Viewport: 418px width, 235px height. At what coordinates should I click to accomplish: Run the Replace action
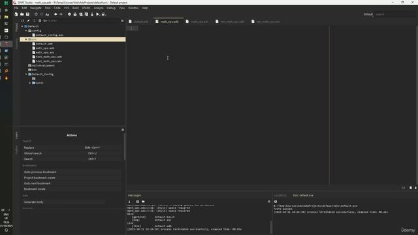72,148
